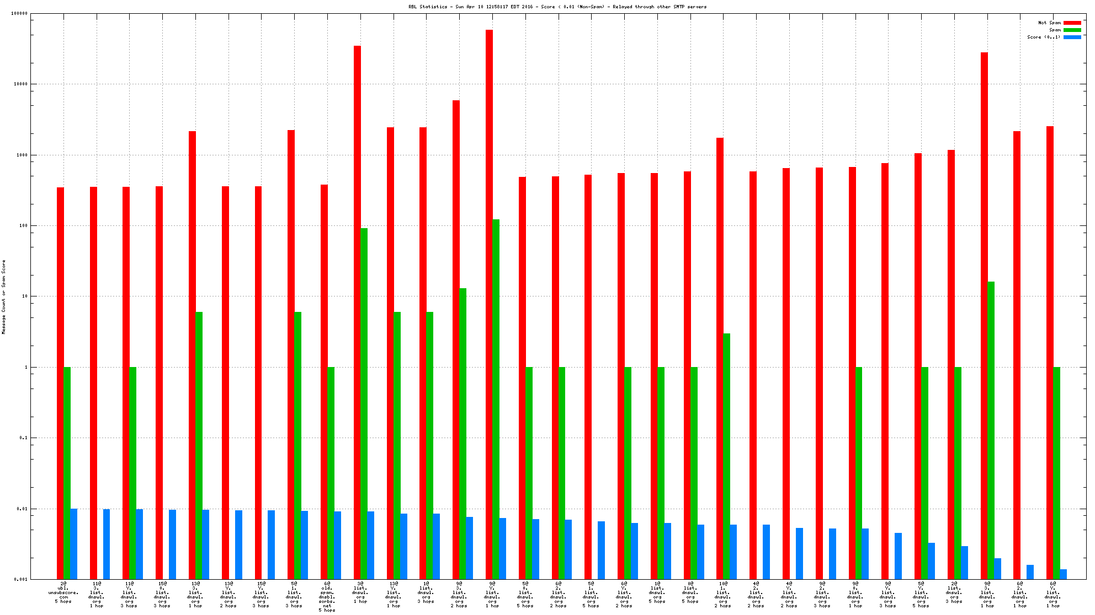Click the red Not Spam legend swatch
The image size is (1095, 615).
(x=1072, y=23)
